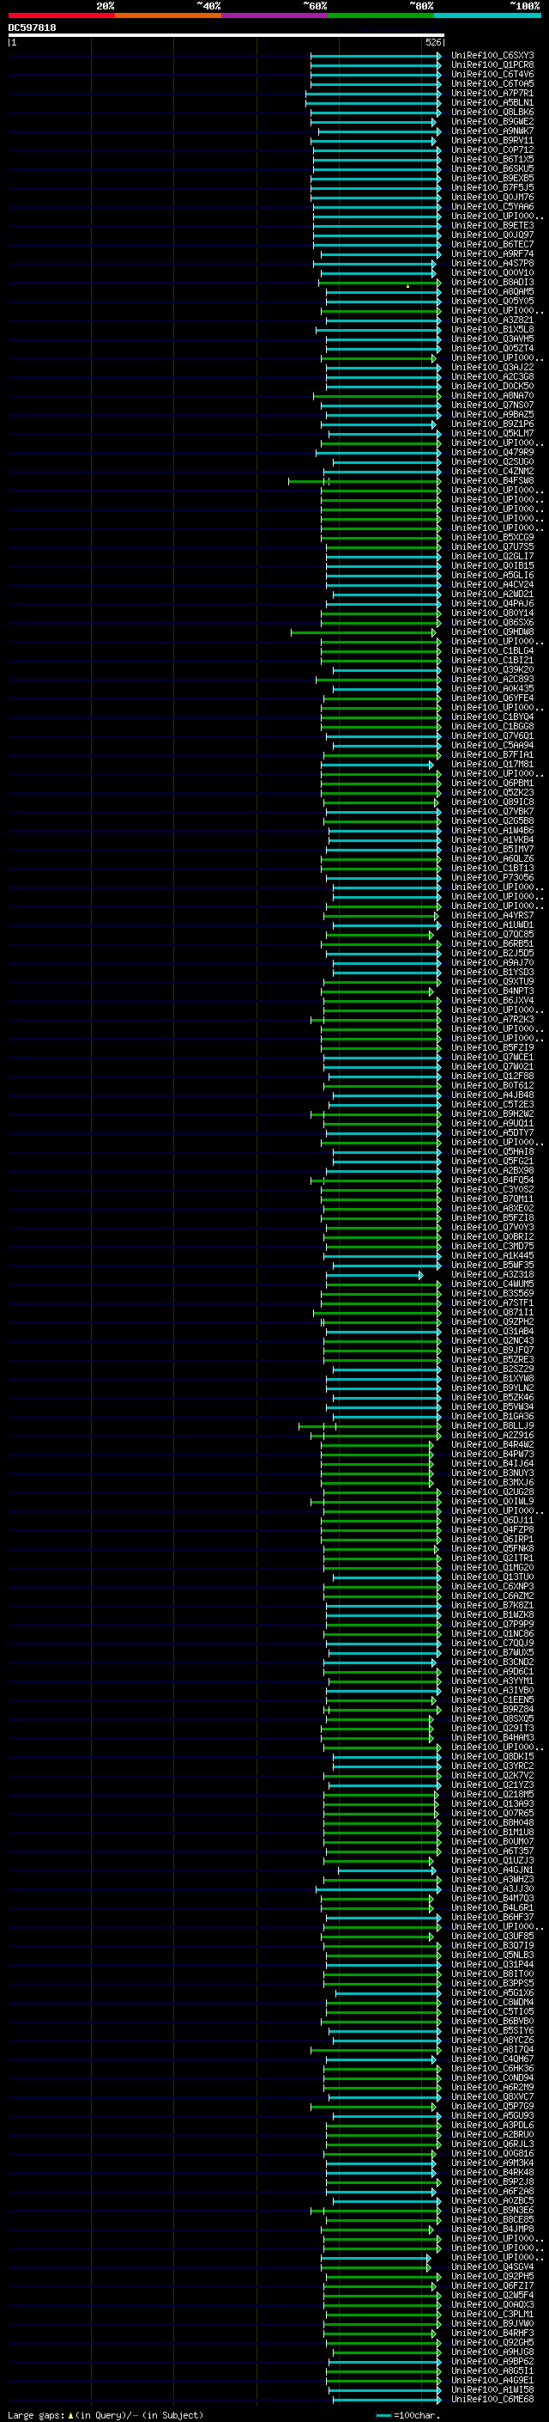
Task: Select the query name DC597818
Action: coord(32,27)
